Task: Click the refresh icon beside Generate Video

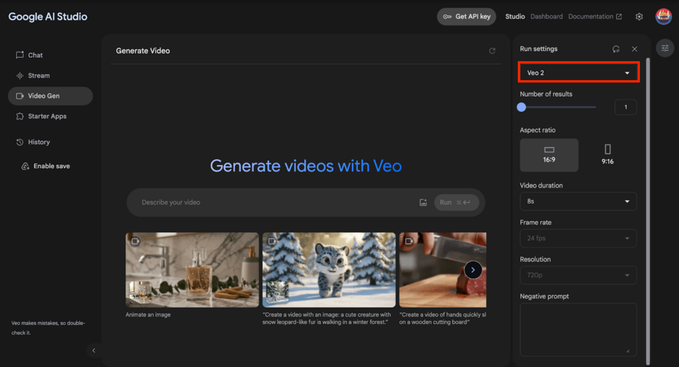Action: (x=493, y=50)
